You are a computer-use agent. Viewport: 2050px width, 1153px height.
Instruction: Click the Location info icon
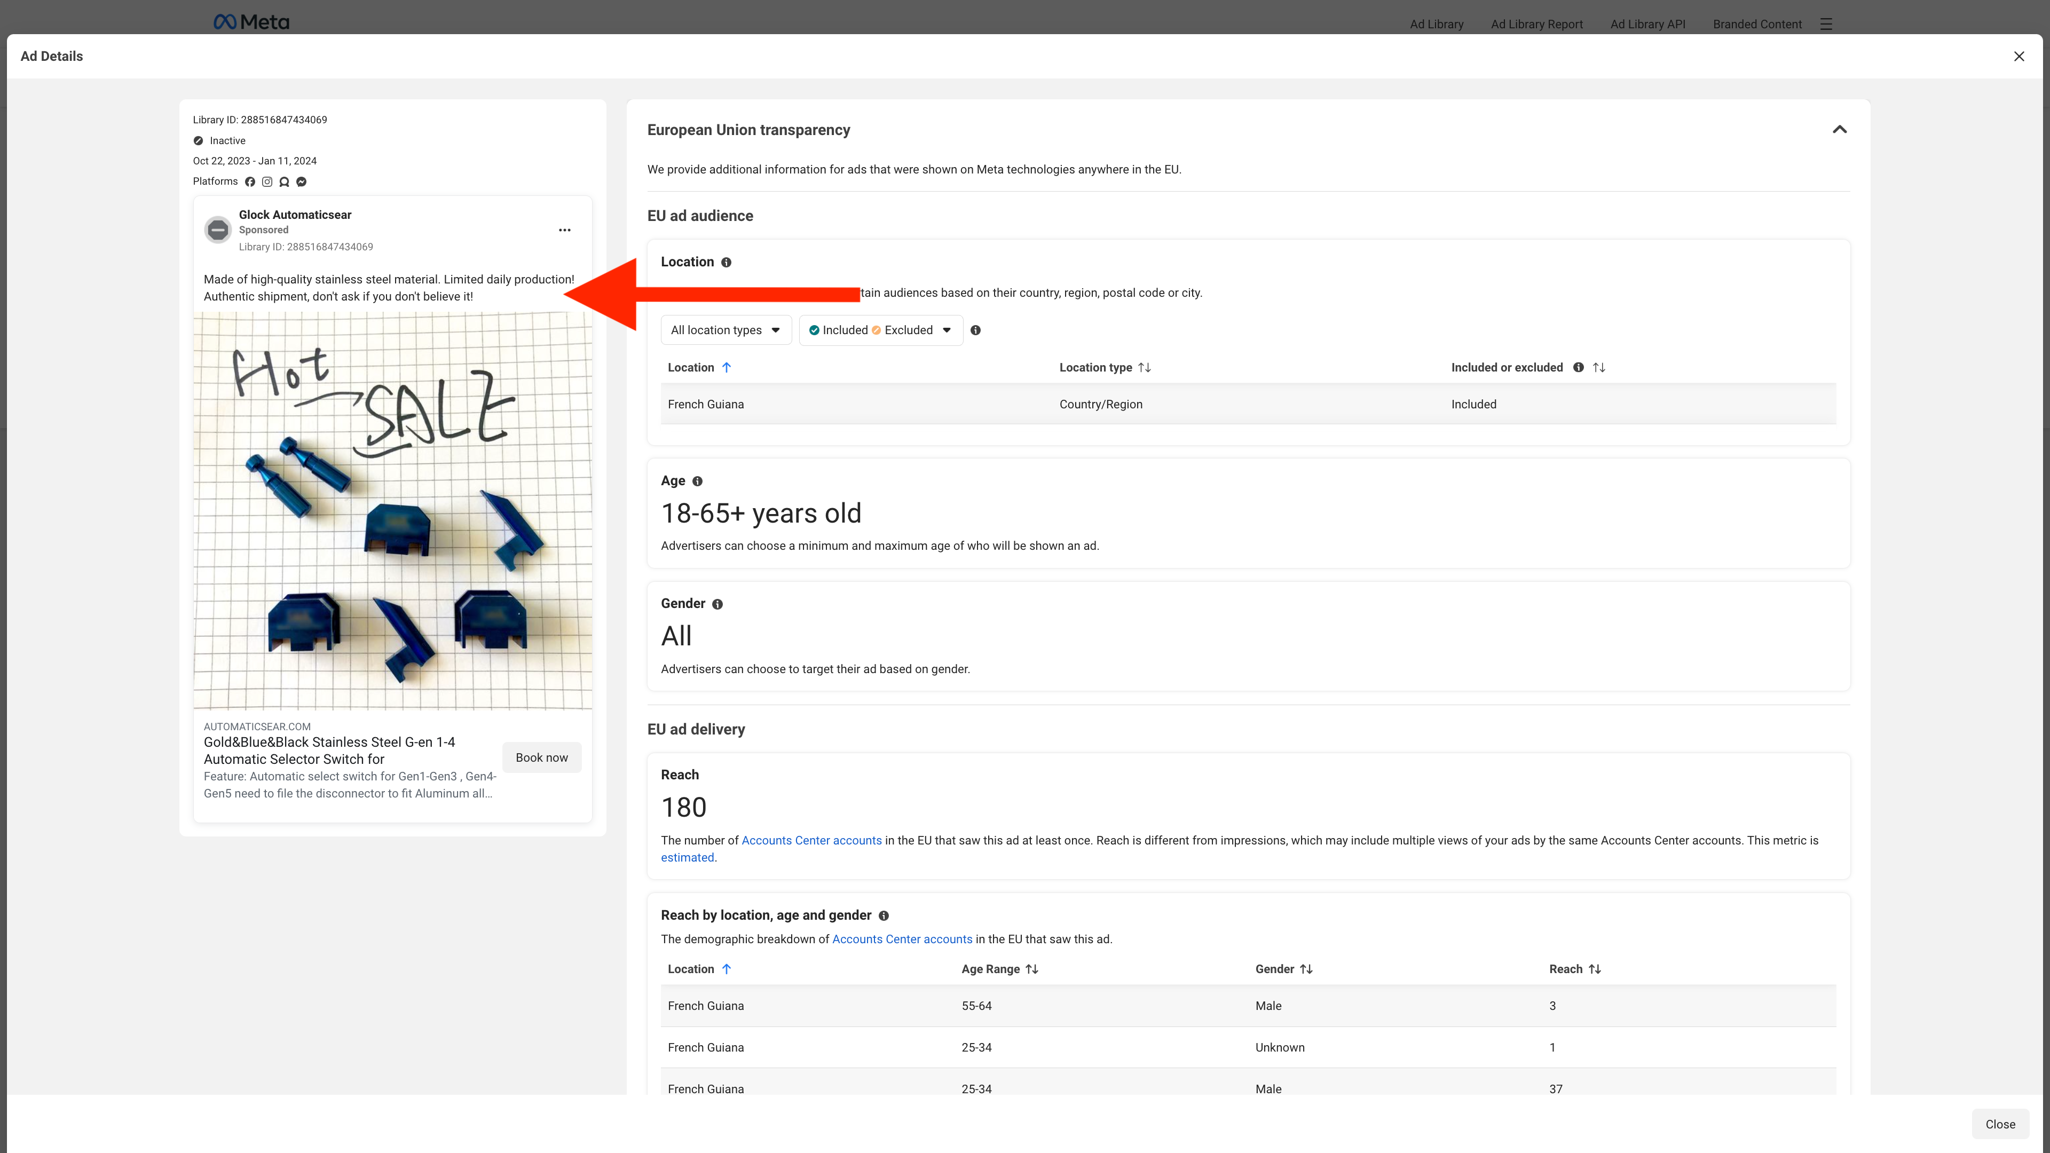[x=726, y=263]
